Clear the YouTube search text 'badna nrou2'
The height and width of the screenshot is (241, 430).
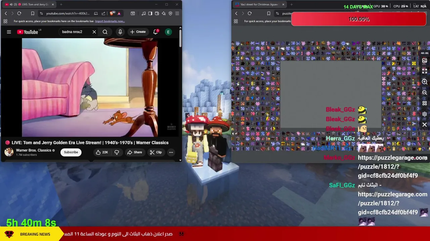click(x=94, y=32)
